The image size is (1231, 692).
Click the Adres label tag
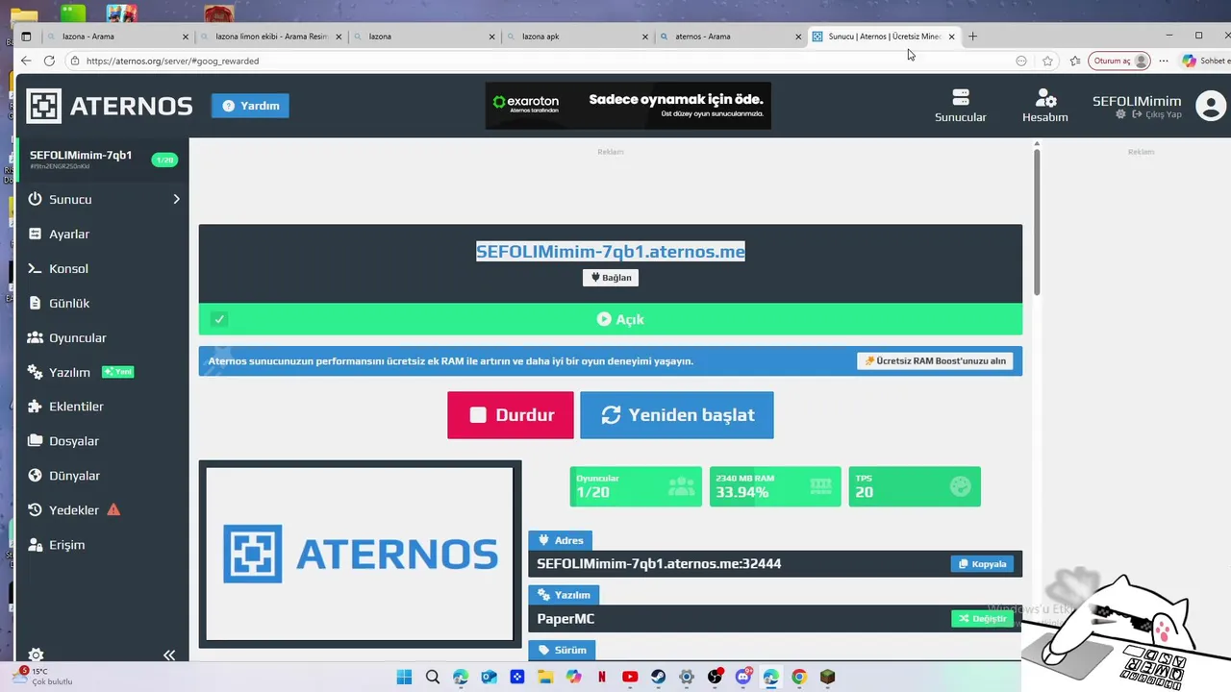[x=560, y=540]
